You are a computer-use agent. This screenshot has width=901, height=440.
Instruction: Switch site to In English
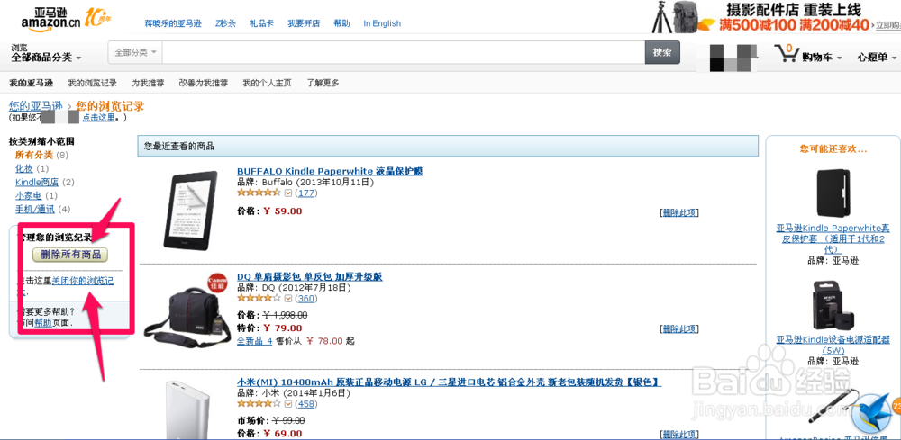[382, 23]
